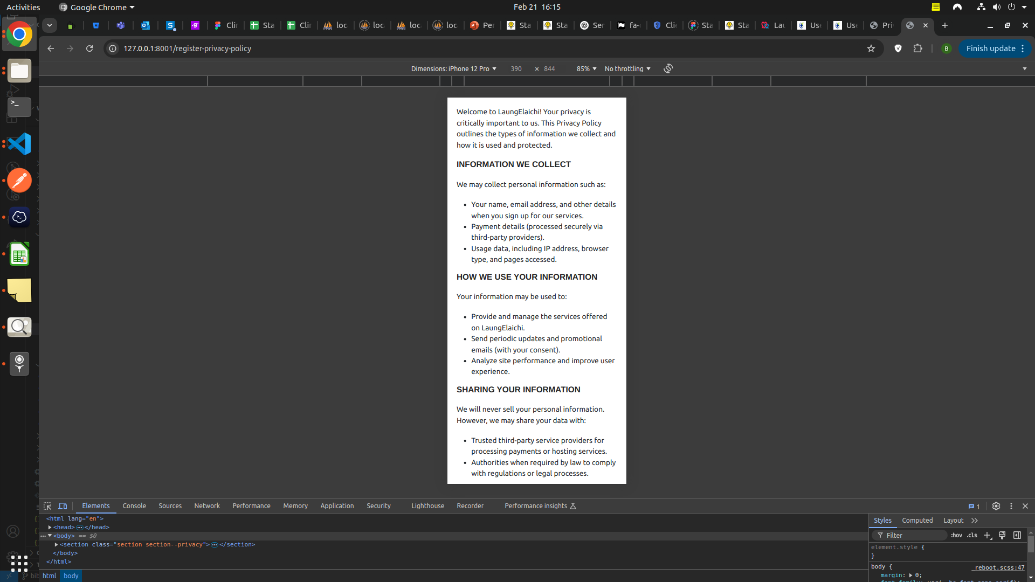Image resolution: width=1035 pixels, height=582 pixels.
Task: Edit the viewport width 390 field
Action: point(516,69)
